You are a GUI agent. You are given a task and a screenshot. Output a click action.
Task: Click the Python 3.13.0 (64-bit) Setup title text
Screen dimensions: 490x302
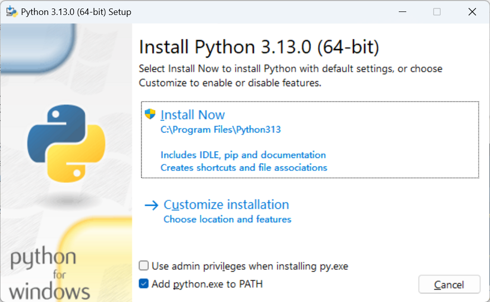tap(76, 12)
